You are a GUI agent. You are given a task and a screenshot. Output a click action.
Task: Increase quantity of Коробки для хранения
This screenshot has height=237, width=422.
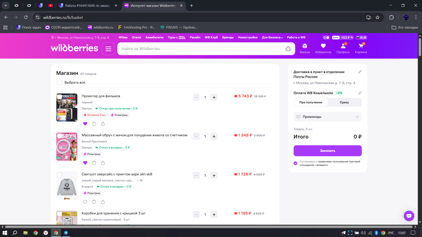[214, 215]
